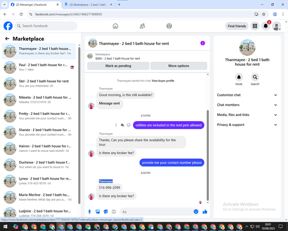Click the Search Facebook field

(46, 26)
